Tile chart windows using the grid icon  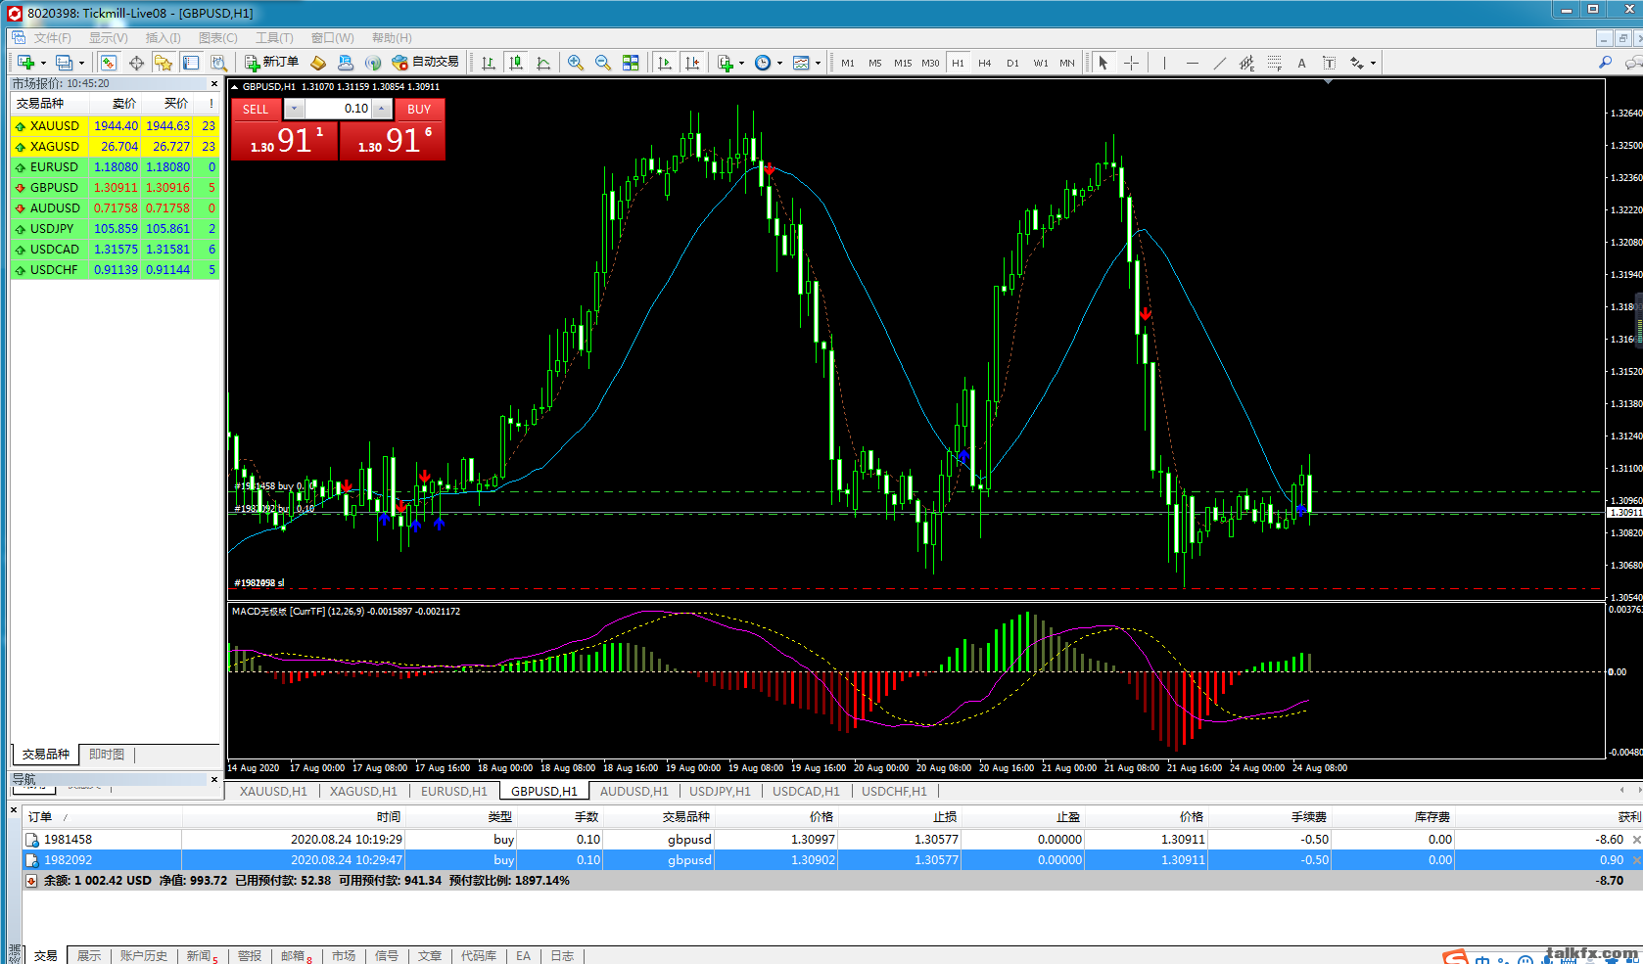(x=631, y=63)
